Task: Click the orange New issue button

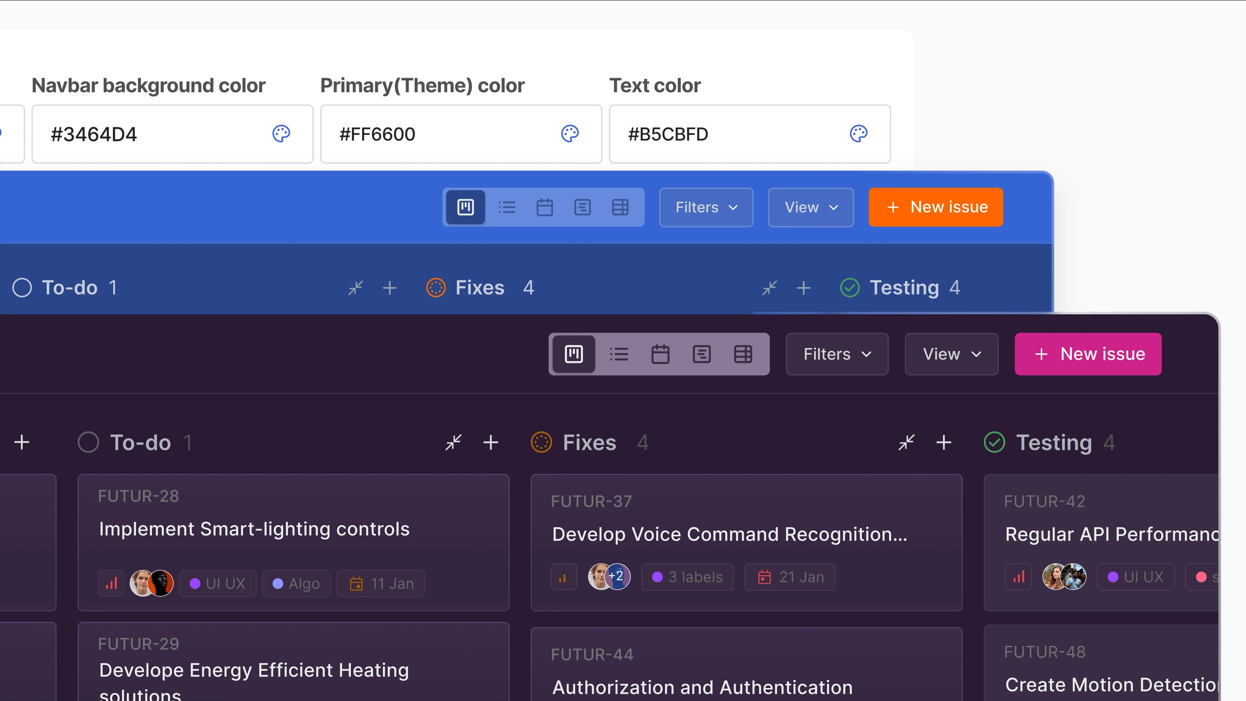Action: click(935, 208)
